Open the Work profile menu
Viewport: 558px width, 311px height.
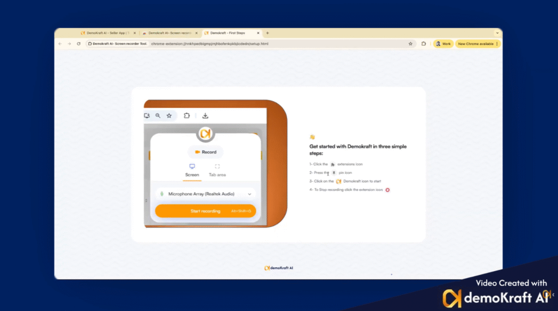tap(443, 44)
